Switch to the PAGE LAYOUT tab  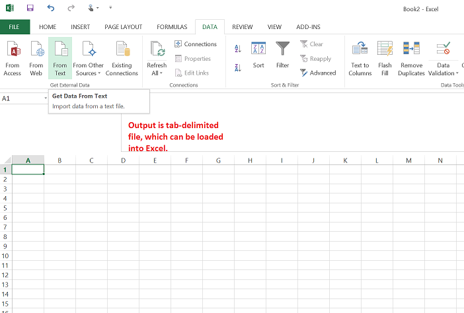(x=124, y=27)
